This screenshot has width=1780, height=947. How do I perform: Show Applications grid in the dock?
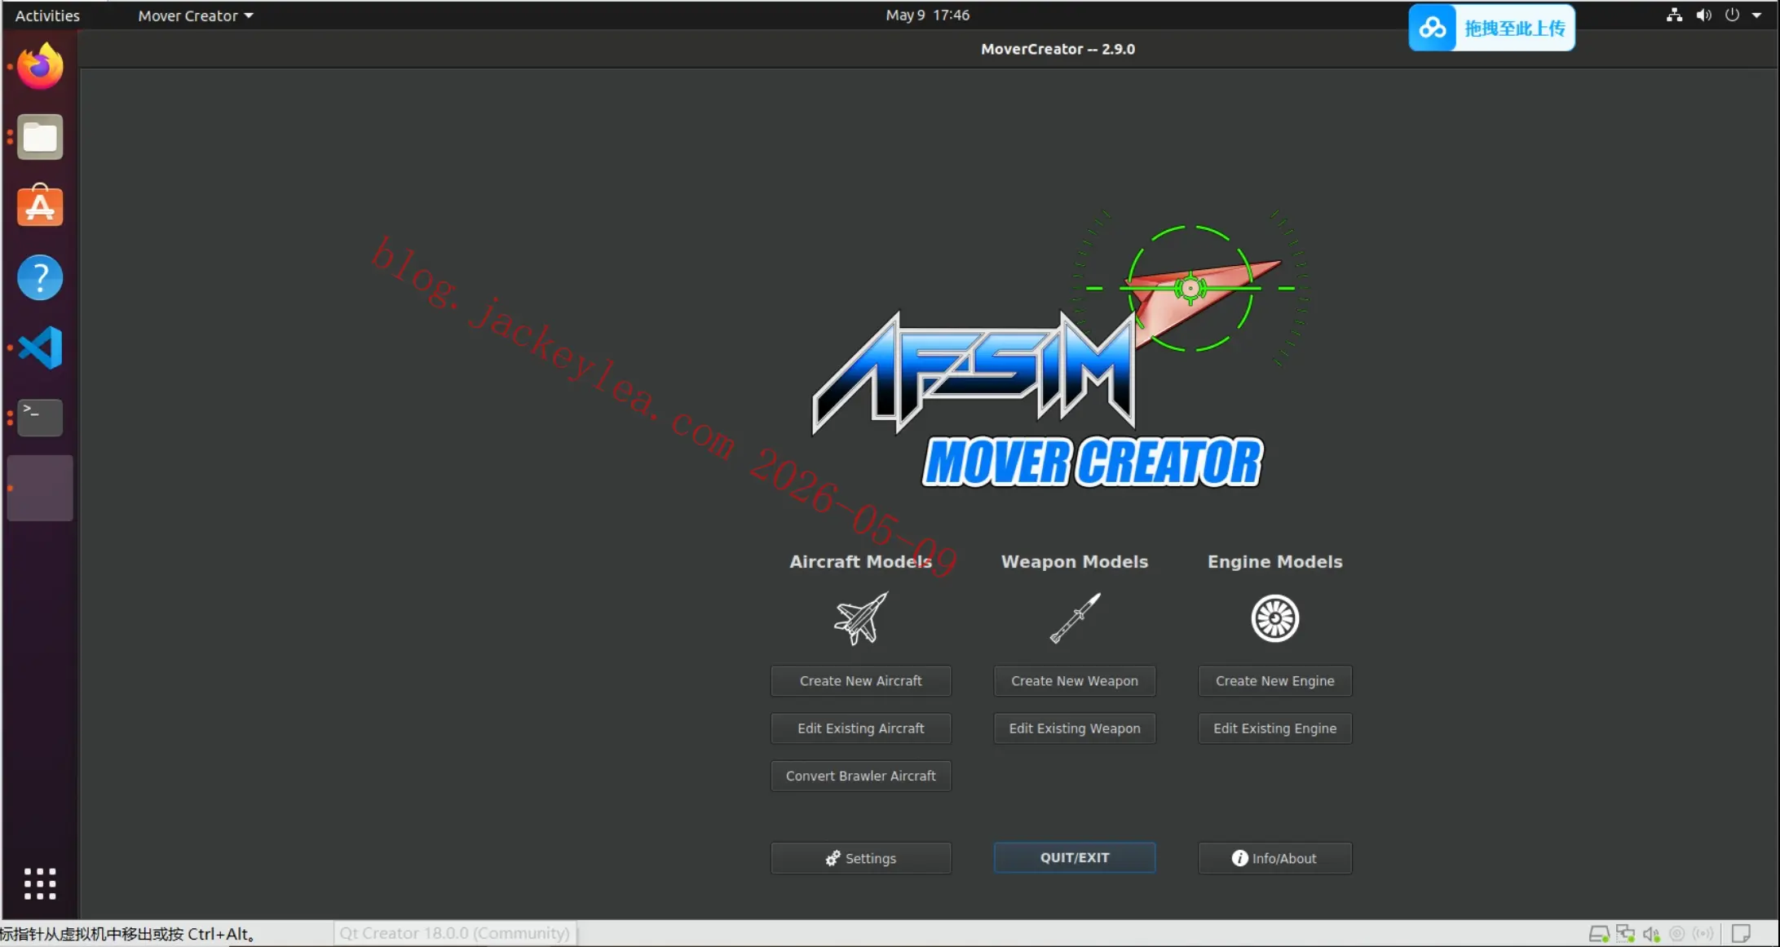40,883
